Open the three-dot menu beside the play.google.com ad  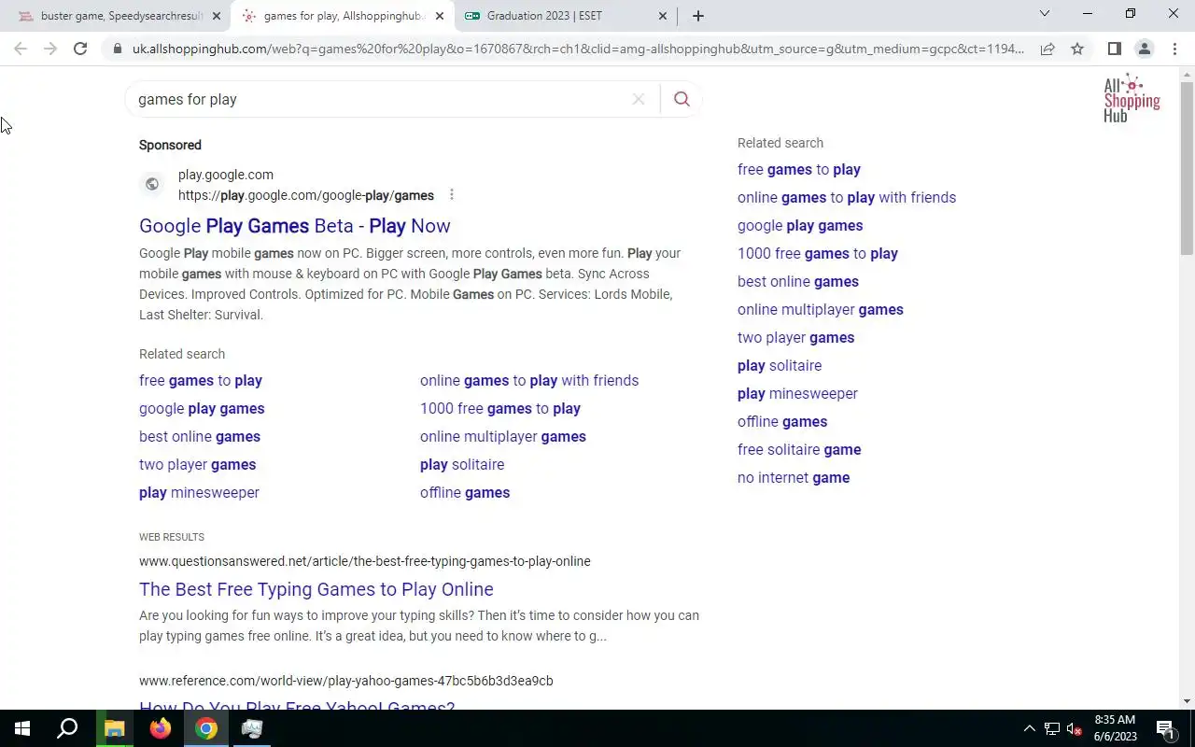[452, 194]
